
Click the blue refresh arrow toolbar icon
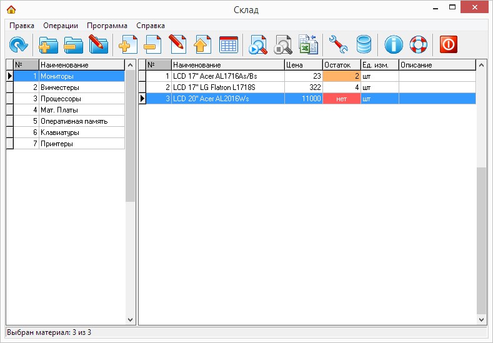[x=19, y=44]
